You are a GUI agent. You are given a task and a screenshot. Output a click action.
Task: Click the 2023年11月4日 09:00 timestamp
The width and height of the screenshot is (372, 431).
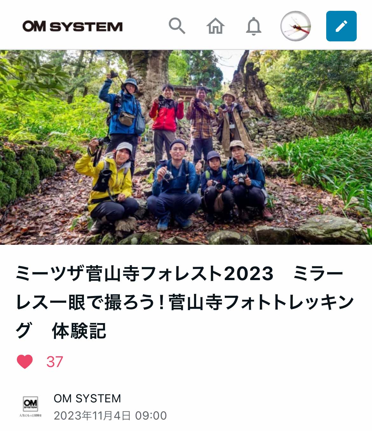[x=110, y=415]
